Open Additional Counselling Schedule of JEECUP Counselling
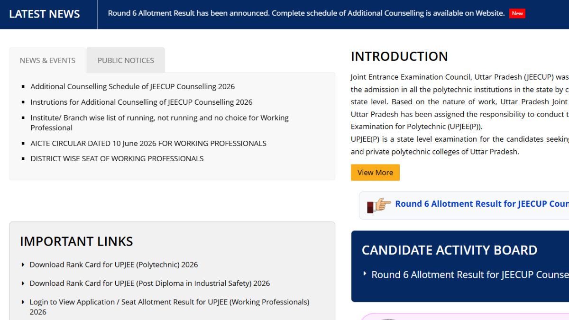Image resolution: width=569 pixels, height=320 pixels. [x=133, y=86]
